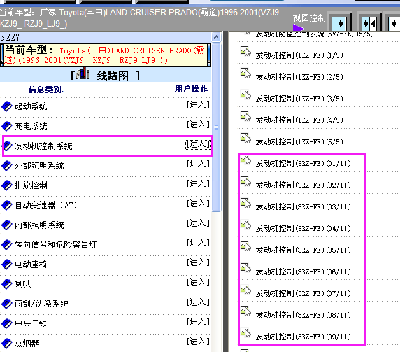
Task: Click the diagram icon for 发动机控制(3RZ-FE) (05/11)
Action: tap(246, 246)
